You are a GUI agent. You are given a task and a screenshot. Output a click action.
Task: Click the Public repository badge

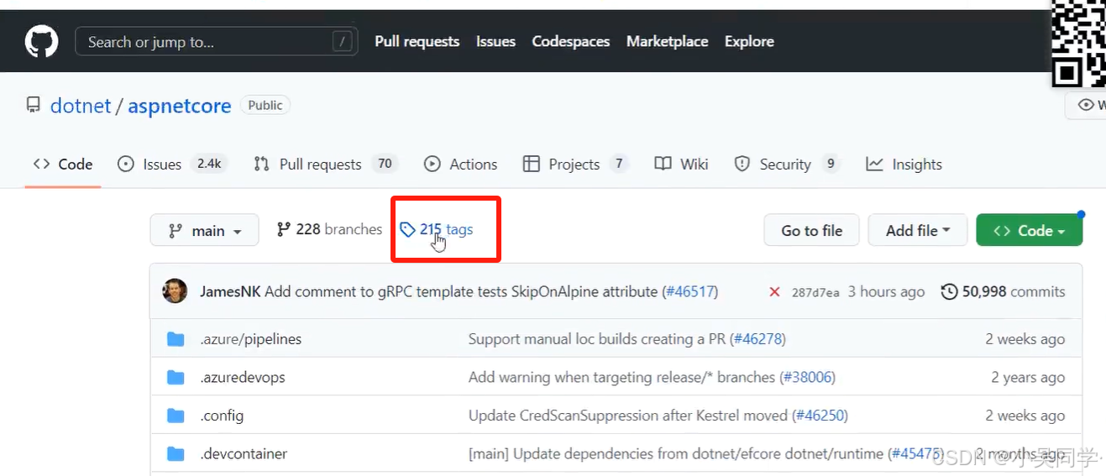coord(265,105)
